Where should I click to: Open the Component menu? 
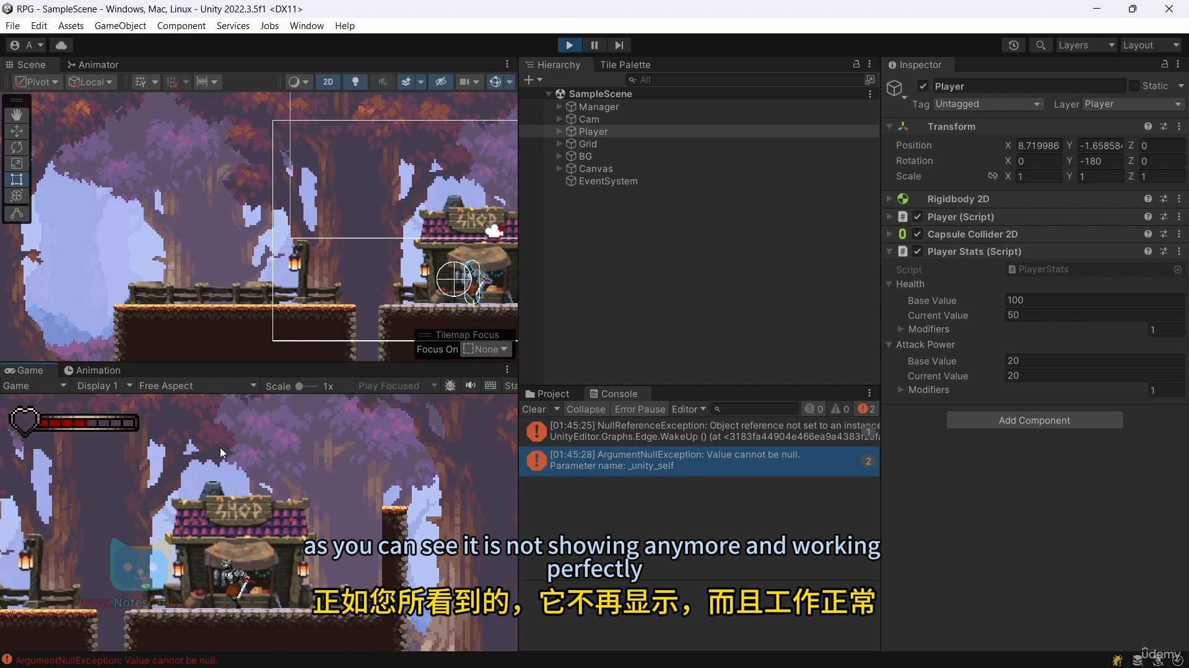[x=181, y=25]
